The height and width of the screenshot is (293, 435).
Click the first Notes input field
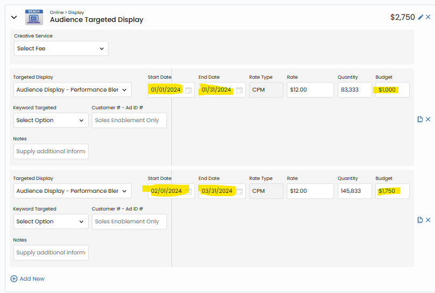[50, 152]
